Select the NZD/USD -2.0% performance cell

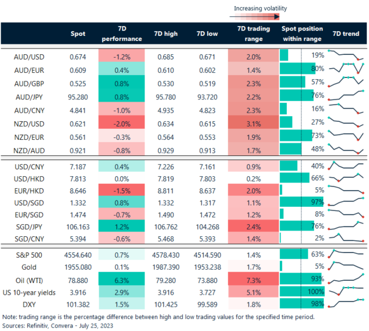(x=121, y=122)
